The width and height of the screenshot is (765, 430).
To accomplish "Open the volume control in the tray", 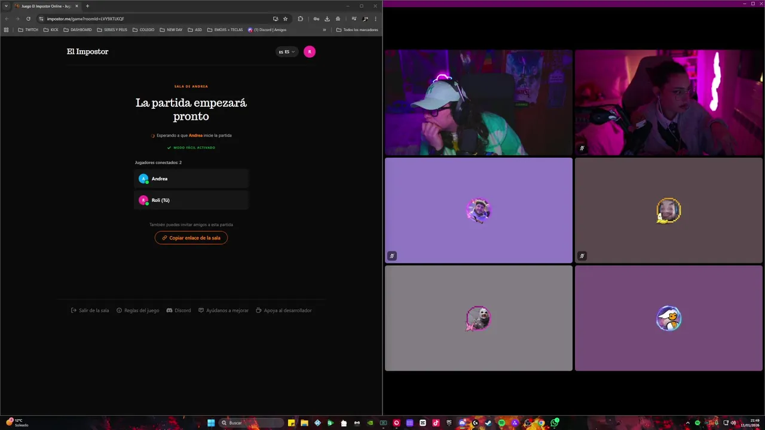I will pos(733,423).
